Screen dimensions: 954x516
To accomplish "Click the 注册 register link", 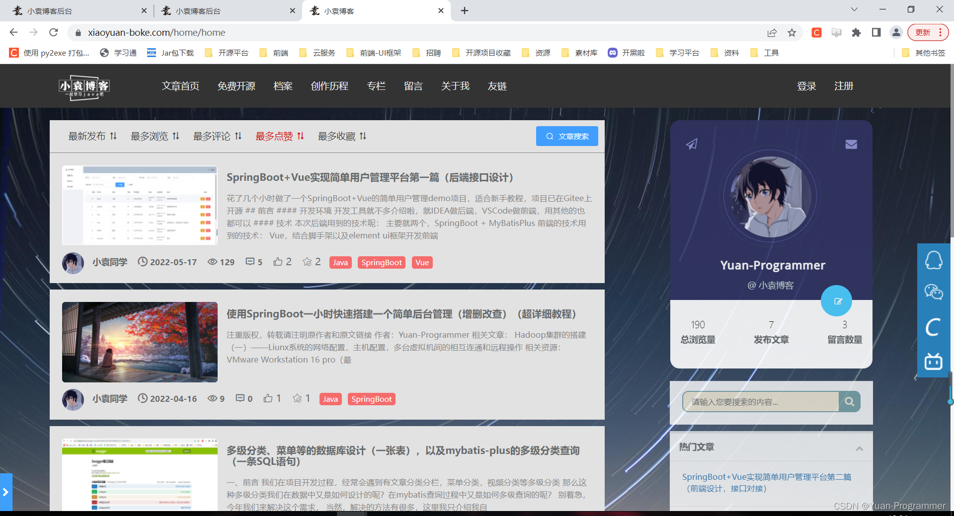I will (x=844, y=86).
